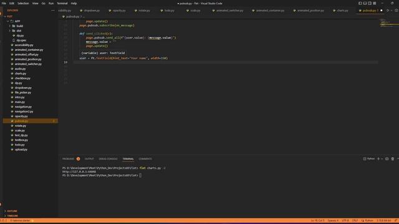Open rotate.py in the explorer
The width and height of the screenshot is (399, 224).
21,126
